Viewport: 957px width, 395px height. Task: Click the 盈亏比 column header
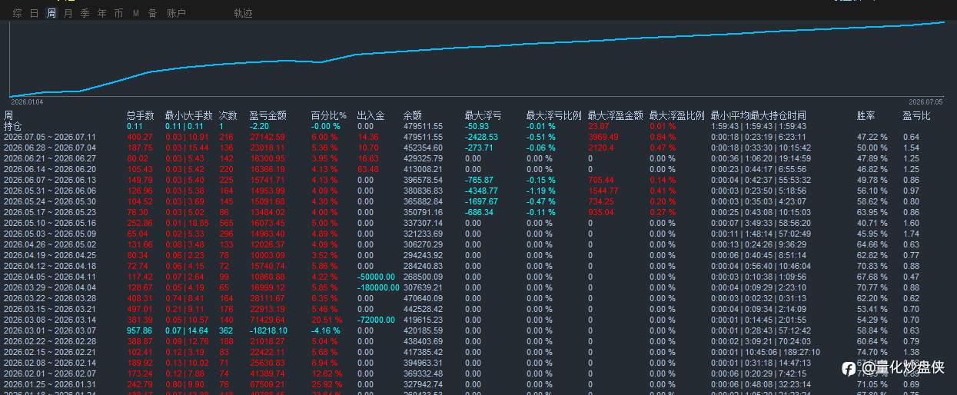click(x=917, y=115)
